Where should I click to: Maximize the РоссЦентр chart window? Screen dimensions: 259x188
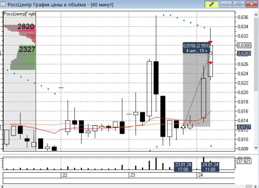239,4
